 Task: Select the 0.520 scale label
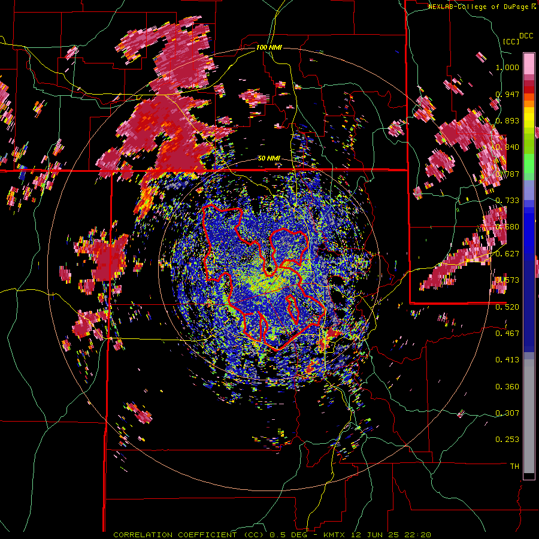tap(507, 307)
